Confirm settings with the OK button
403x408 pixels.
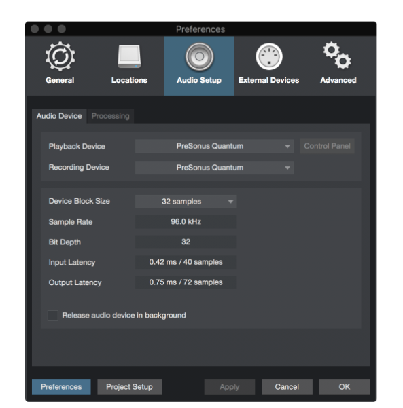pos(345,387)
